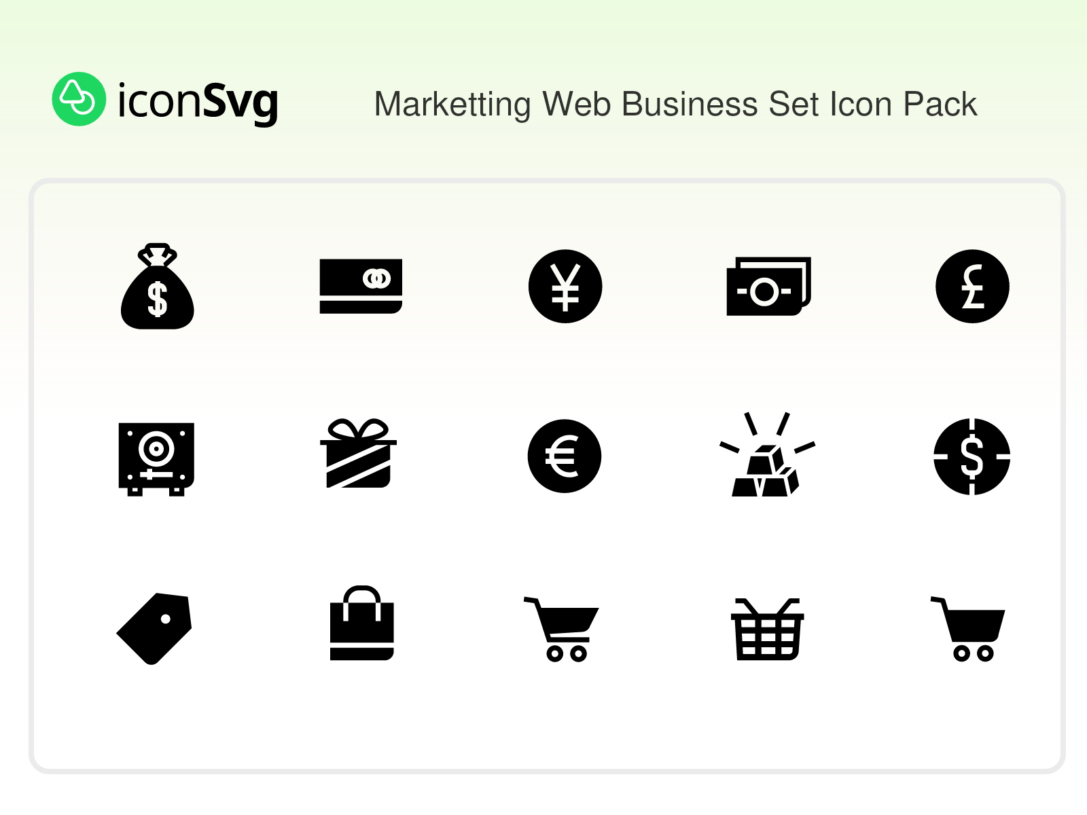The width and height of the screenshot is (1087, 815).
Task: Pick the gift box icon
Action: pyautogui.click(x=358, y=454)
